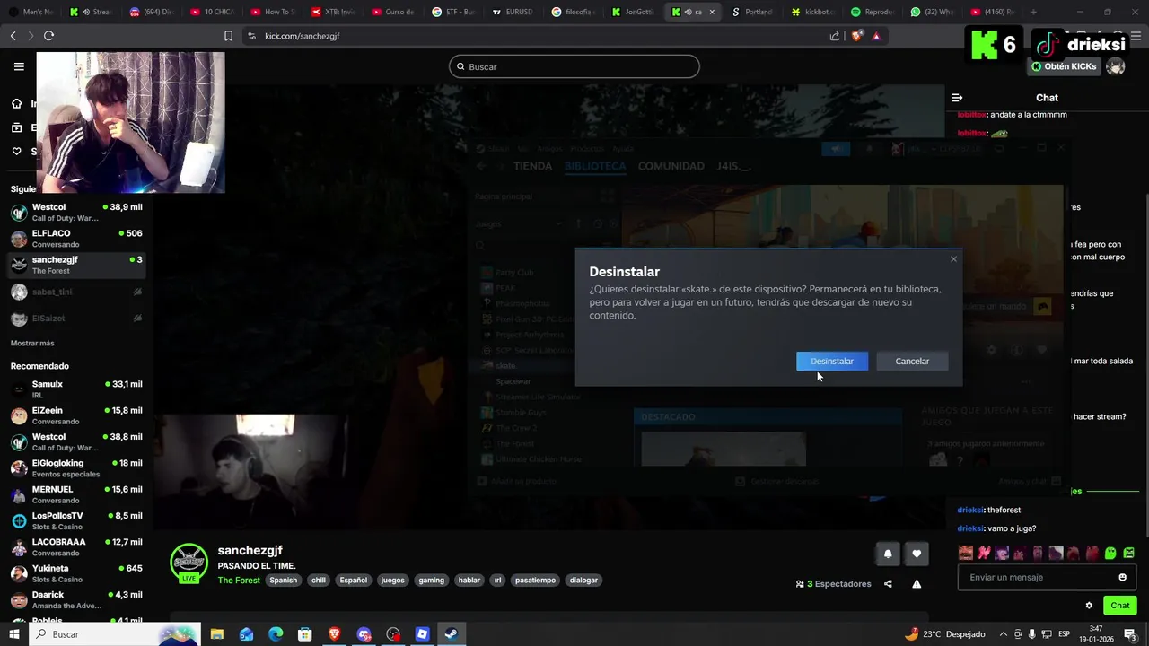The width and height of the screenshot is (1149, 646).
Task: Toggle follow heart button
Action: pos(917,554)
